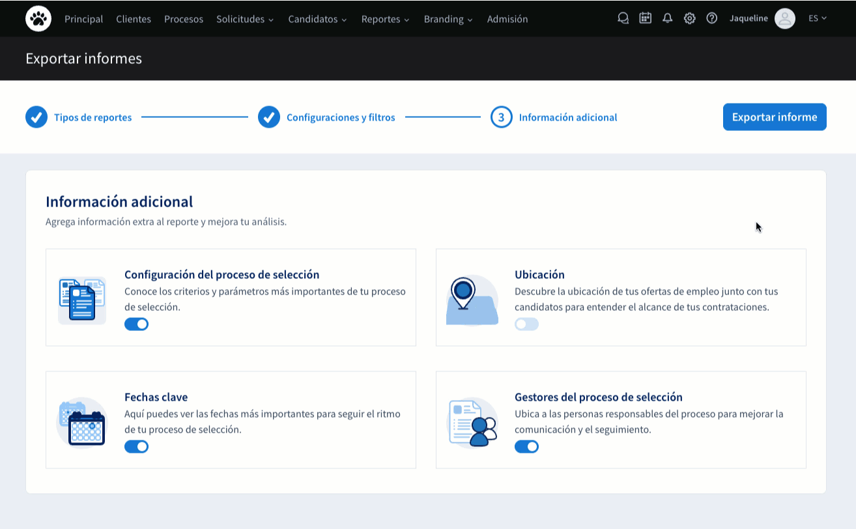Click step circle 3 Información adicional
This screenshot has height=529, width=856.
pos(501,117)
